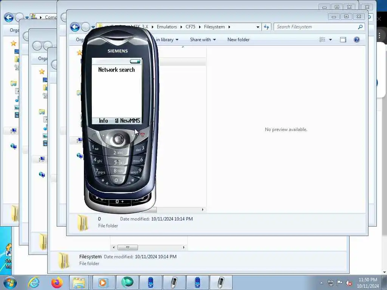Expand the arrow after Filesystem breadcrumb
The height and width of the screenshot is (290, 387).
tap(229, 27)
